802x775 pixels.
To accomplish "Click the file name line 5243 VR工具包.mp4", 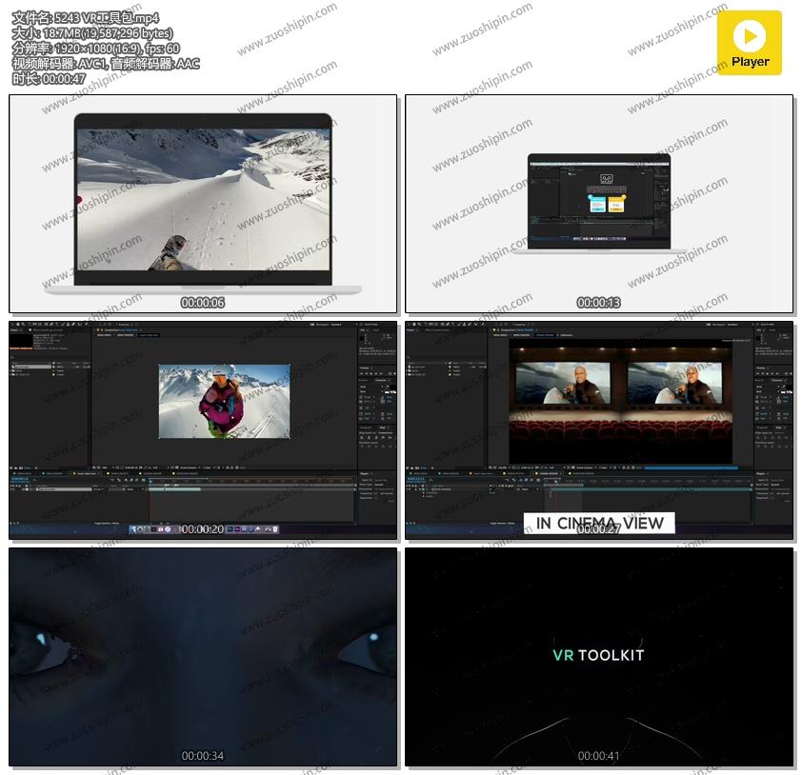I will [86, 17].
